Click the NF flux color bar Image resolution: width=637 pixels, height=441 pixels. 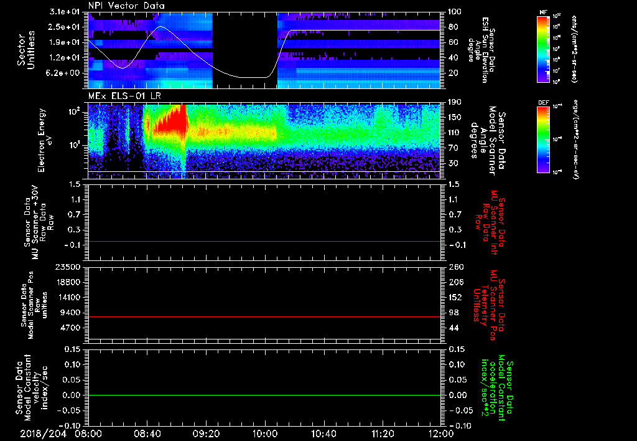tap(543, 49)
